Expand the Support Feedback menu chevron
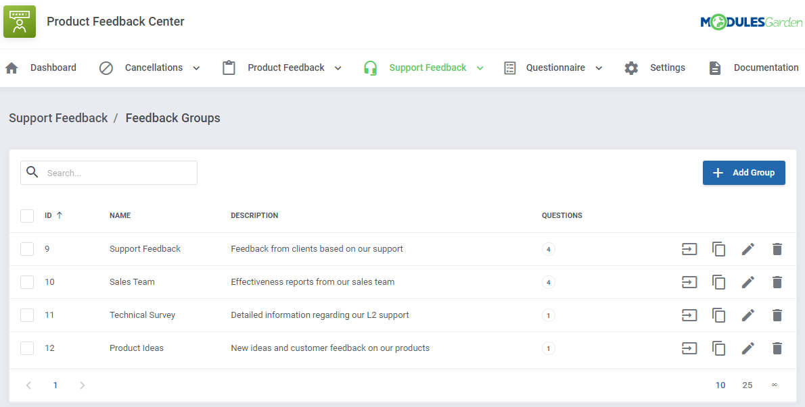The image size is (805, 407). click(480, 68)
